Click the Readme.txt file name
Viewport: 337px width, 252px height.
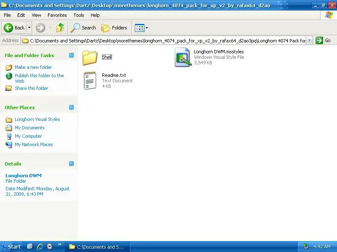pos(114,75)
